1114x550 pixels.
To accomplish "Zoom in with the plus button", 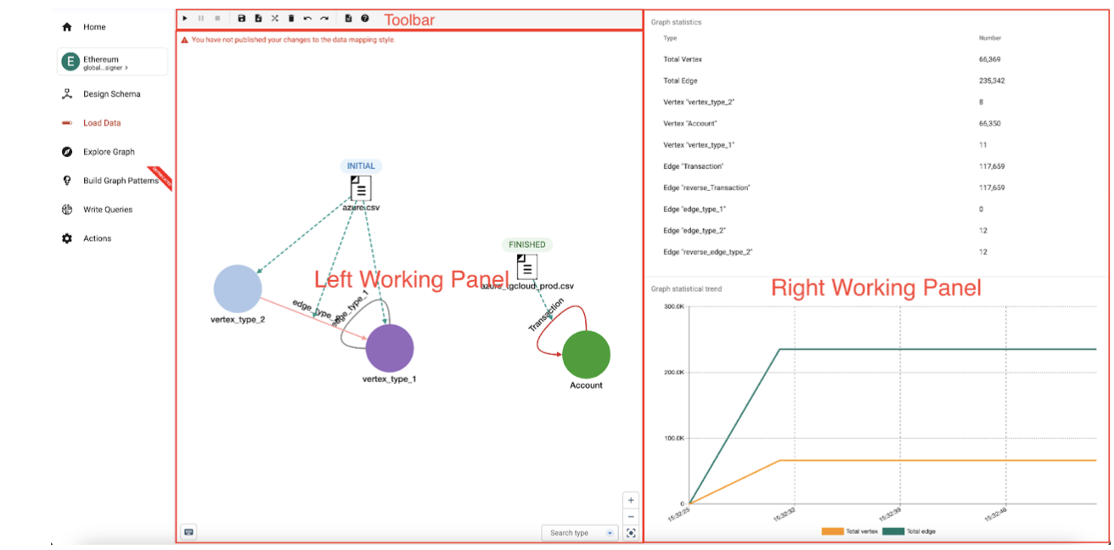I will point(631,501).
